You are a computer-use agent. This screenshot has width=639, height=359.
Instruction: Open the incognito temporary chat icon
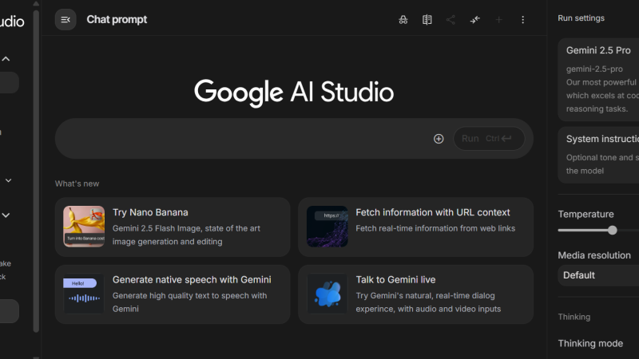(x=403, y=19)
